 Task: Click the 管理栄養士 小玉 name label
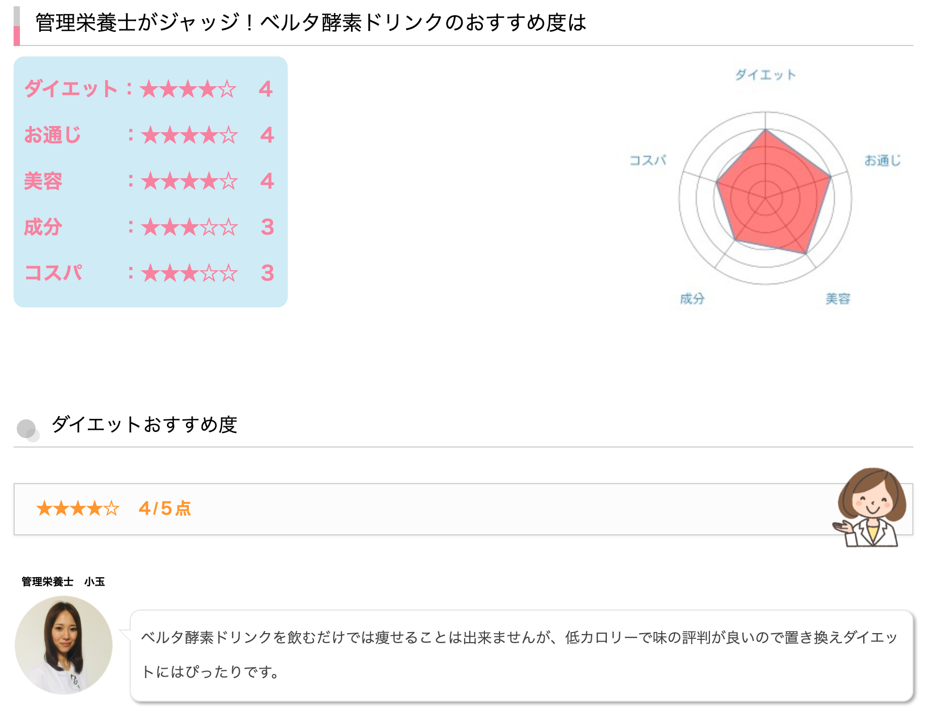tap(63, 581)
